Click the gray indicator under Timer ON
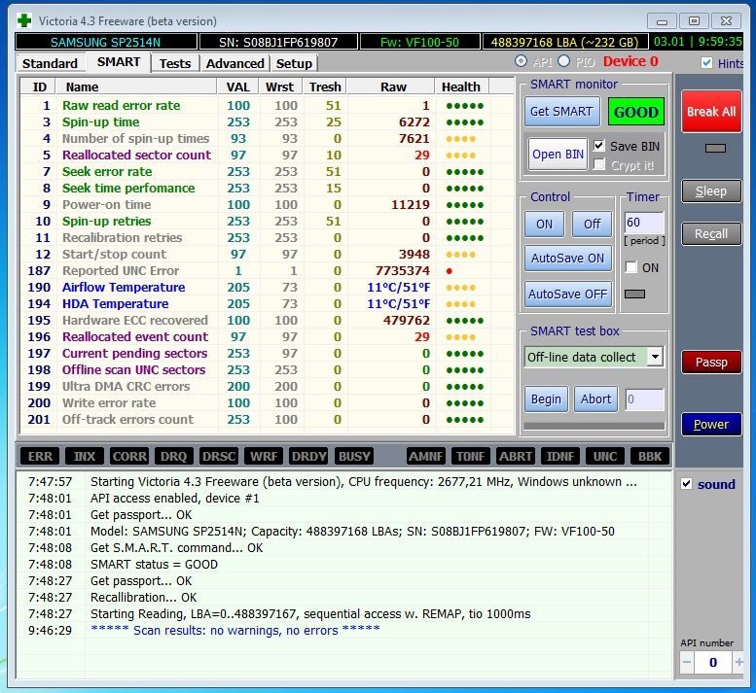 point(634,294)
